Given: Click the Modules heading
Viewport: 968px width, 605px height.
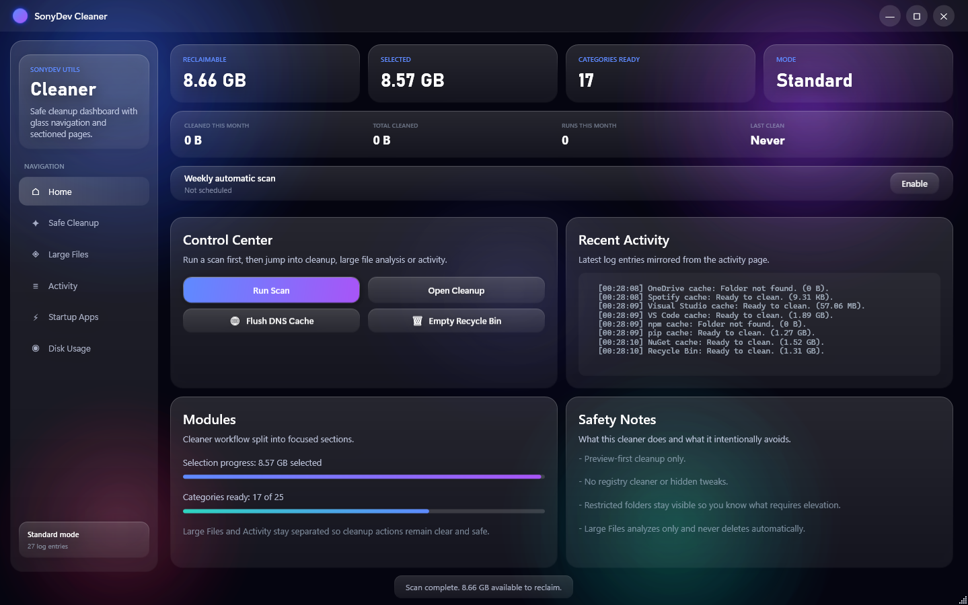Looking at the screenshot, I should pos(209,419).
